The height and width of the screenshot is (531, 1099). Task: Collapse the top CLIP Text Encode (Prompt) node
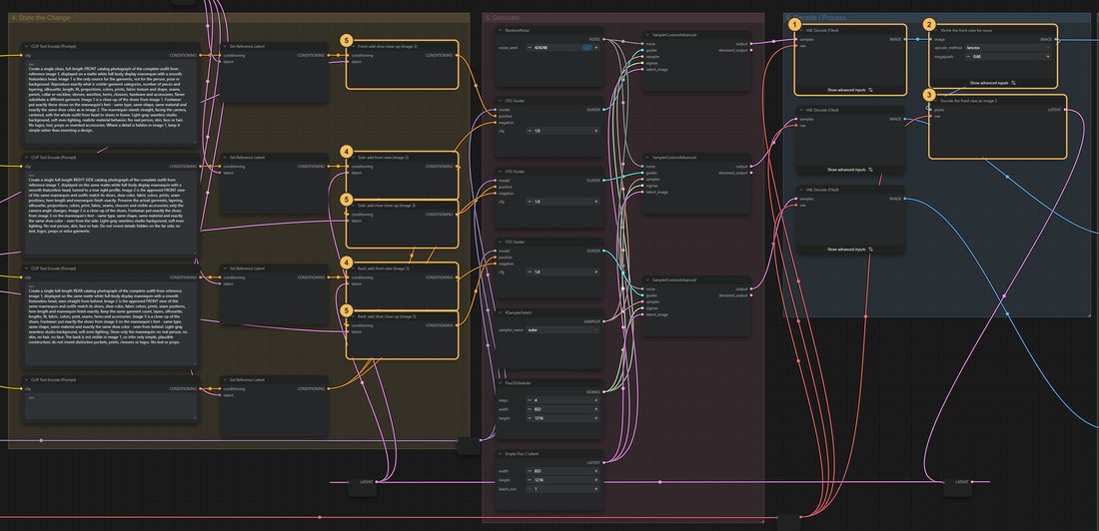(x=25, y=46)
